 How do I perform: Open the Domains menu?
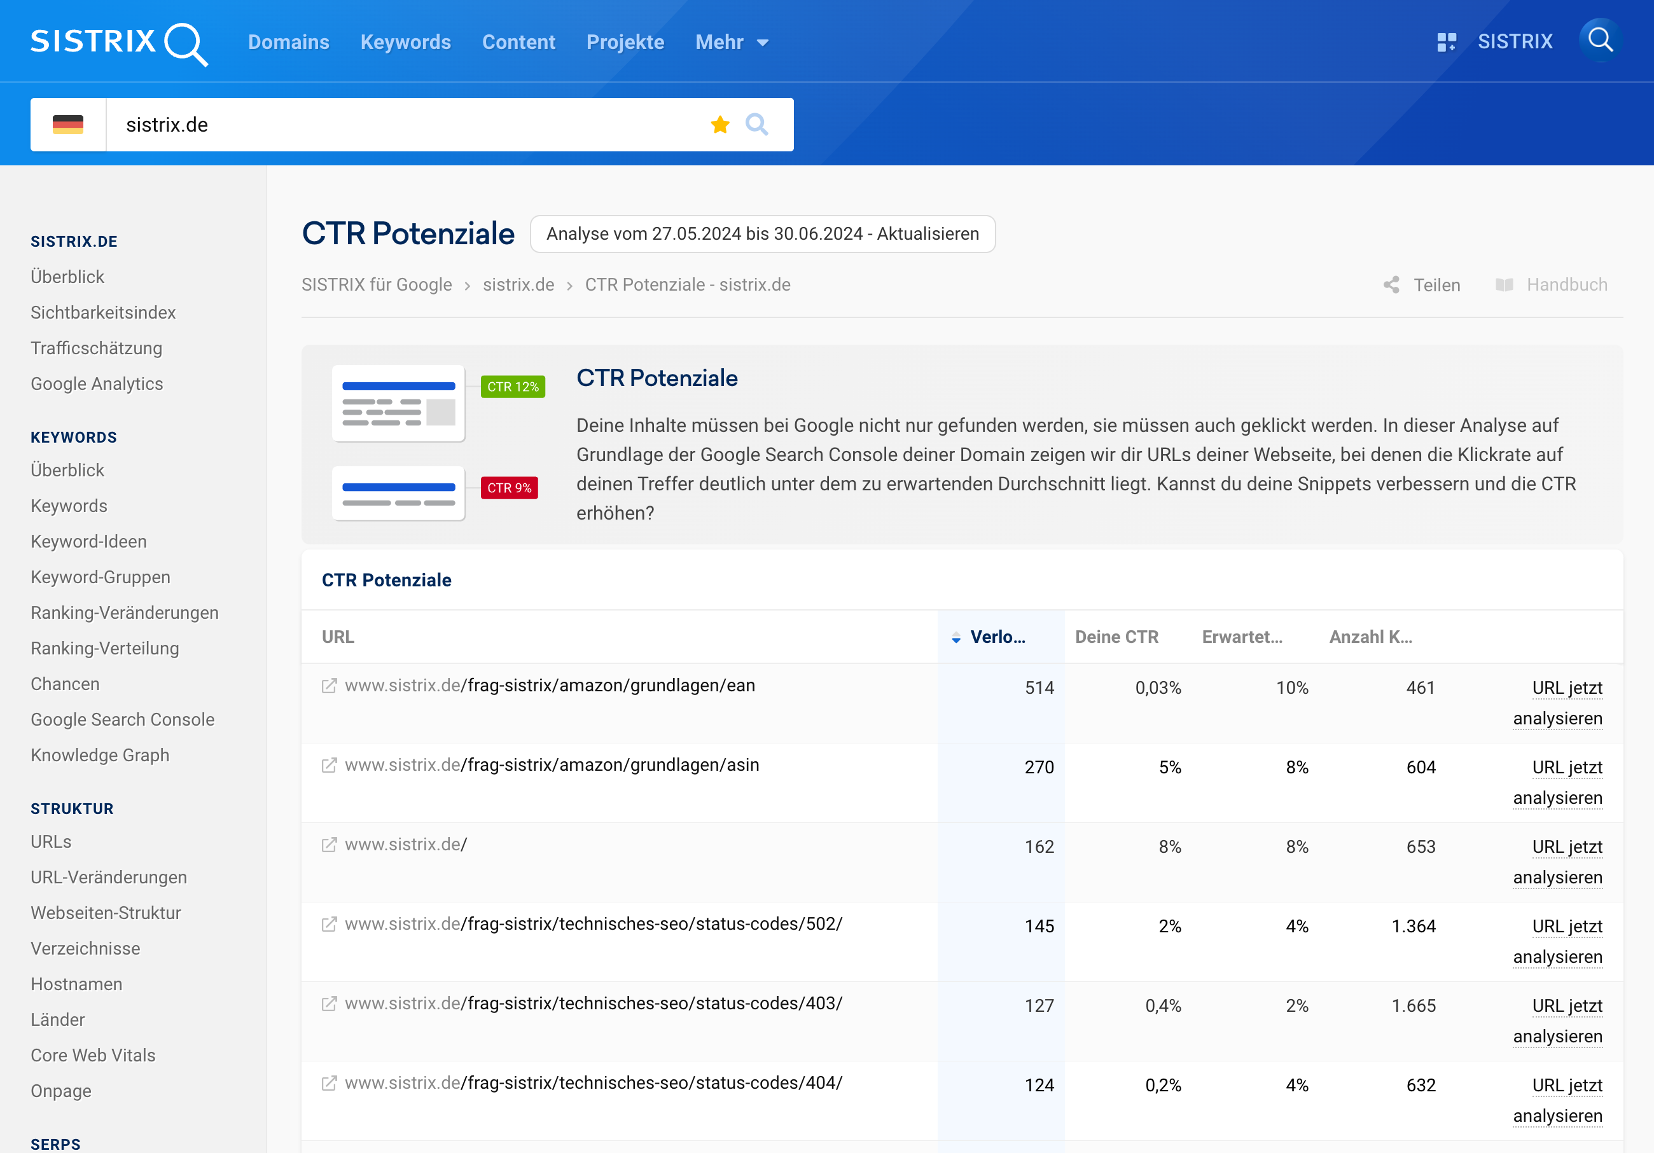(x=288, y=43)
